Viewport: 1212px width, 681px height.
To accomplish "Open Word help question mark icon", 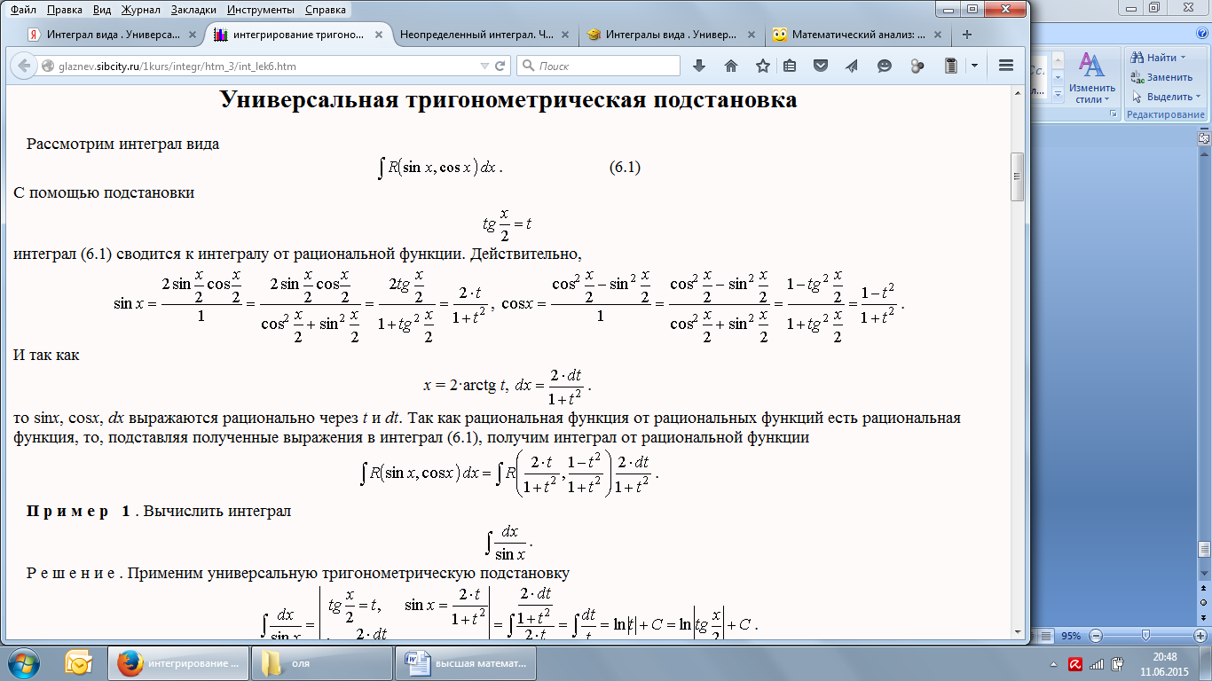I will click(x=1201, y=33).
